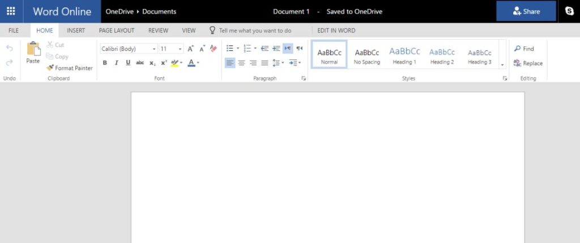
Task: Clear formatting with the eraser icon
Action: [x=213, y=49]
